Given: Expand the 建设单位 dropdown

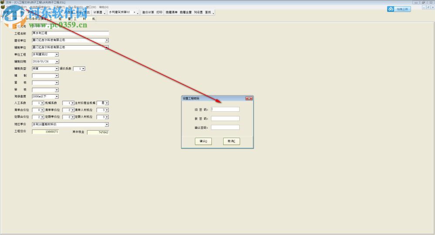Looking at the screenshot, I should (107, 40).
